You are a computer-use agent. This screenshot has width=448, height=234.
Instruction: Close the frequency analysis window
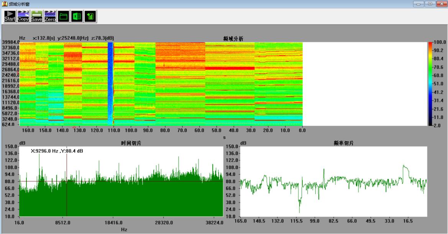[x=441, y=4]
